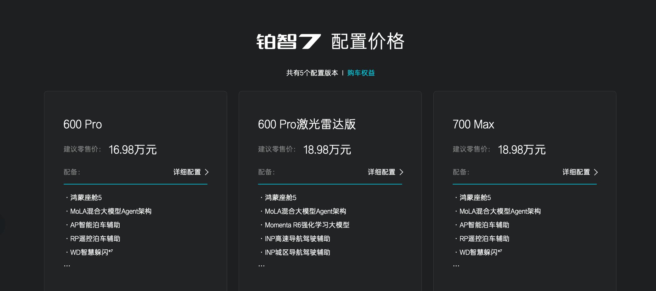
Task: Click WD智慧躲闪 in the 600 Pro card
Action: tap(91, 252)
